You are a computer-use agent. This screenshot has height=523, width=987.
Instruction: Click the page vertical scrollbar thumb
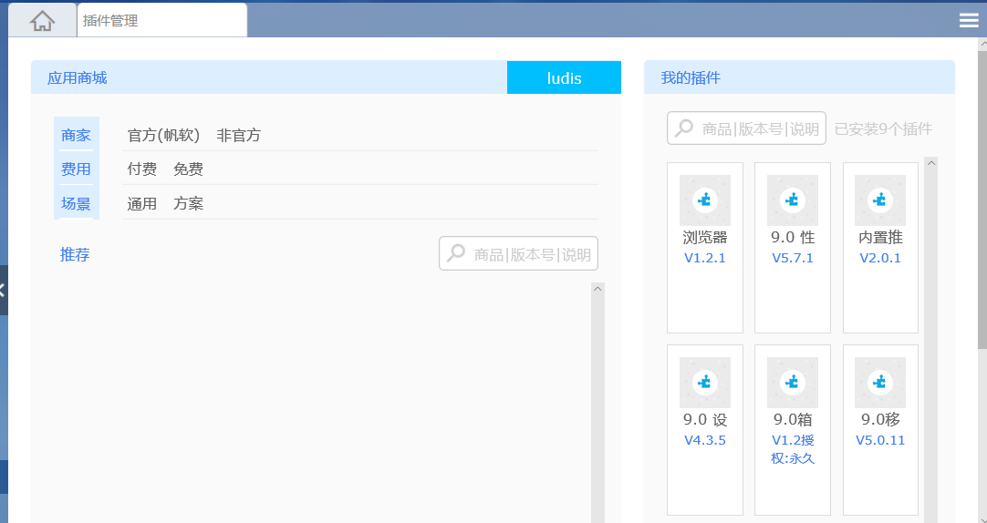982,200
